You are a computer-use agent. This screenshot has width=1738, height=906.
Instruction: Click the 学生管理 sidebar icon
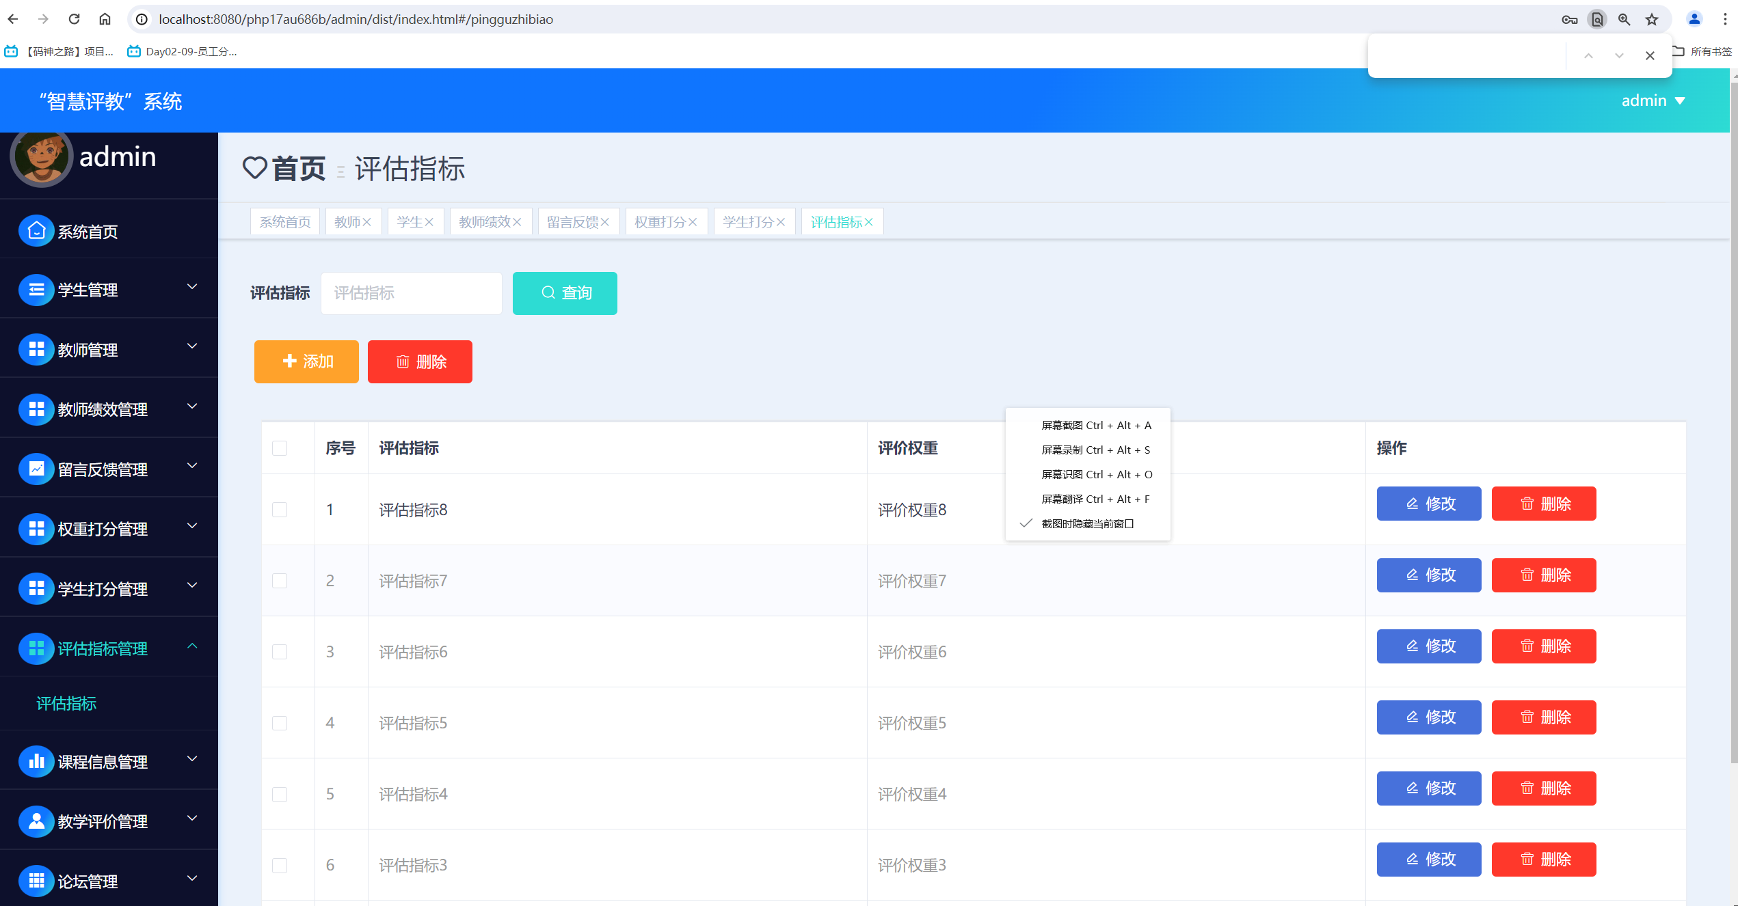[36, 290]
